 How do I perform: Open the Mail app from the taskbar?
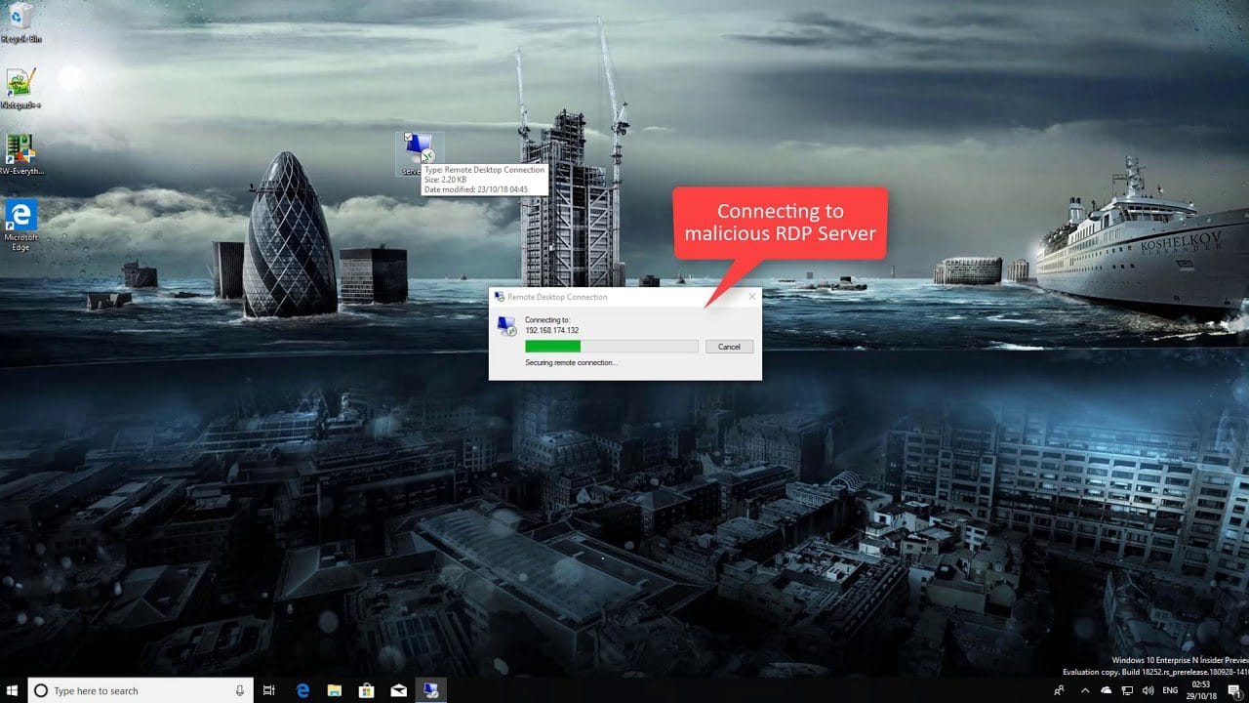pyautogui.click(x=398, y=690)
